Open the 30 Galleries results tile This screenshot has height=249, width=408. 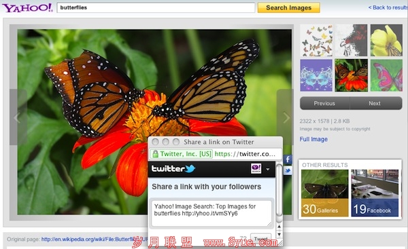coord(324,193)
